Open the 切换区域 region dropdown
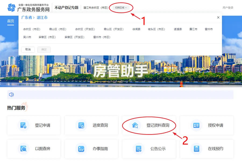This screenshot has height=161, width=242. pyautogui.click(x=121, y=8)
